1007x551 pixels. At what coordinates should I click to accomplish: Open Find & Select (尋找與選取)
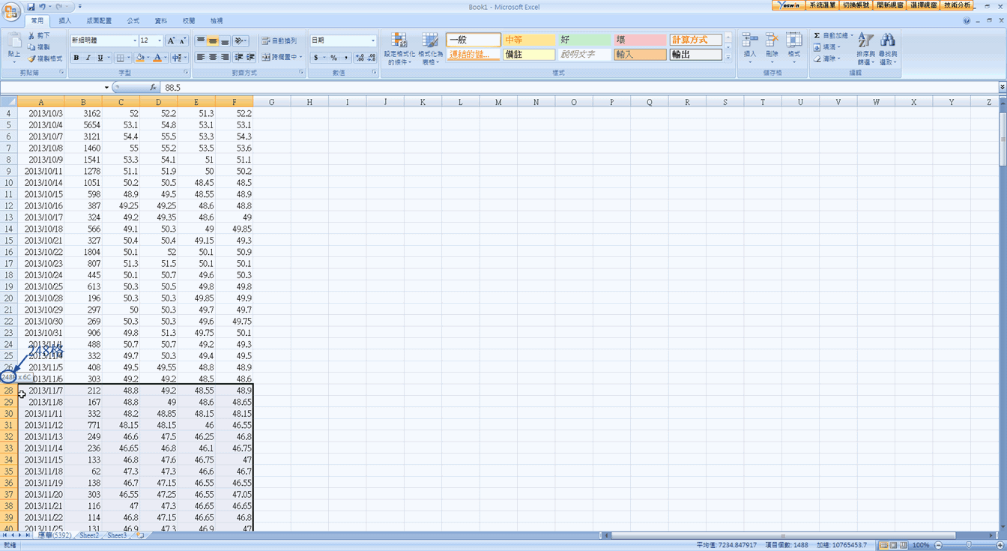888,49
